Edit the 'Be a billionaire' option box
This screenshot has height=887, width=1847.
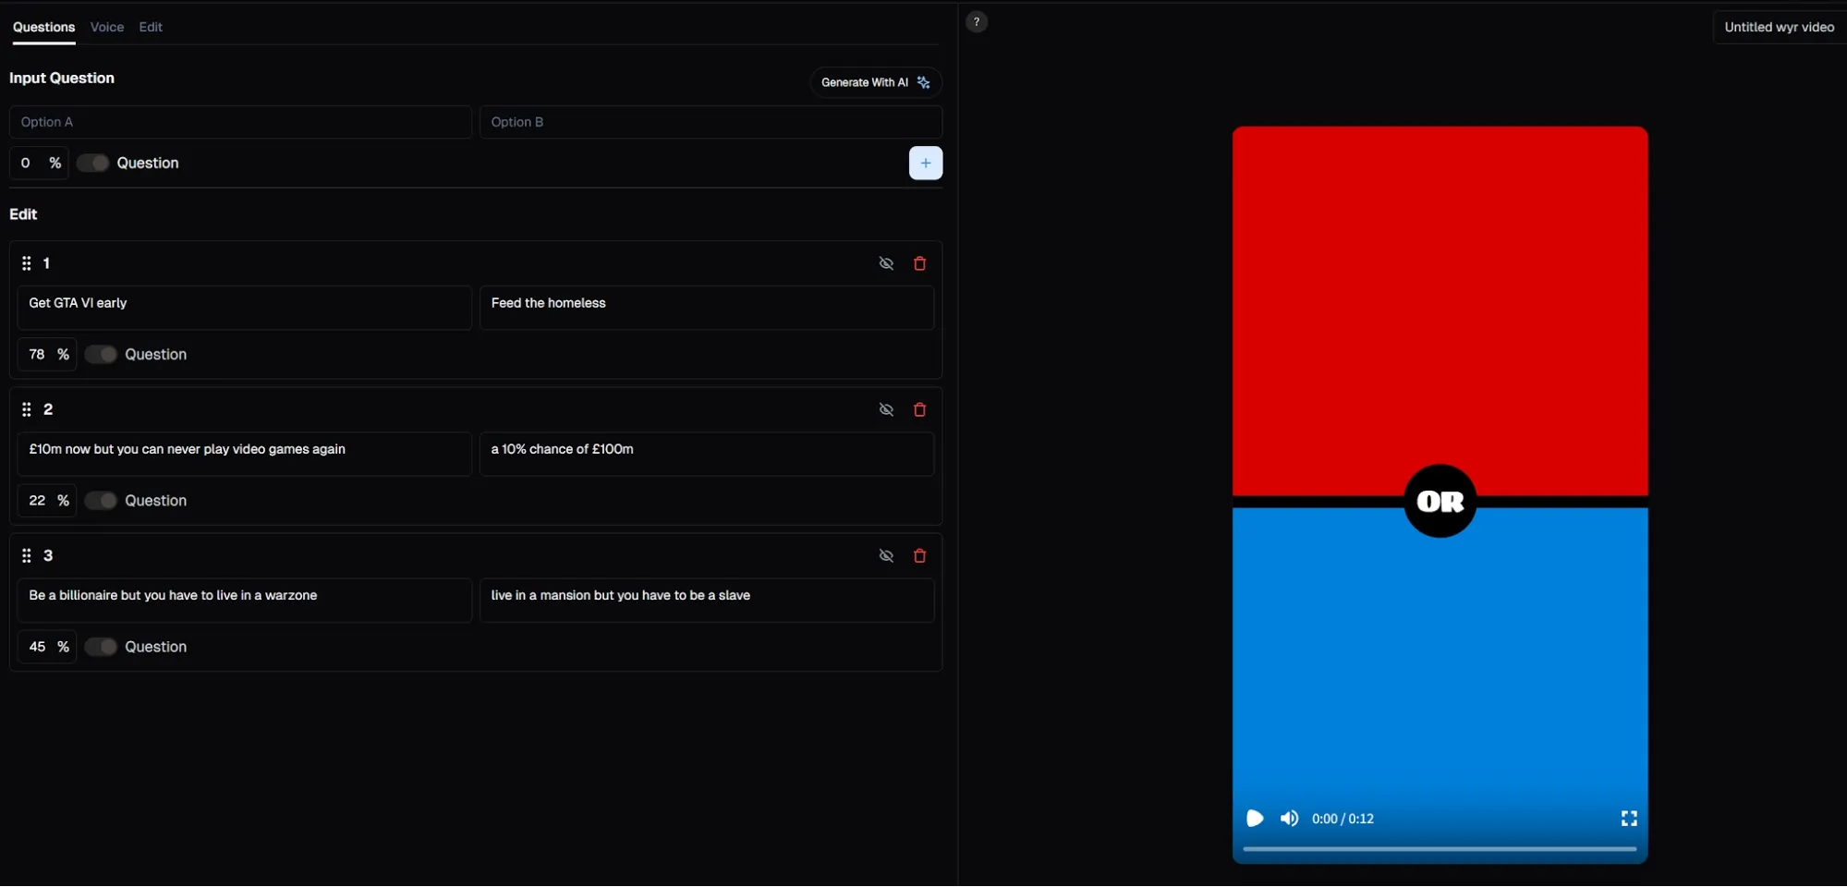pyautogui.click(x=244, y=600)
